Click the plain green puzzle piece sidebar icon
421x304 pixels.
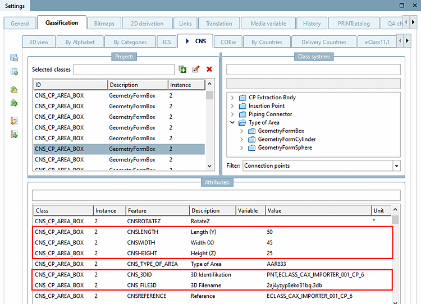tap(14, 103)
